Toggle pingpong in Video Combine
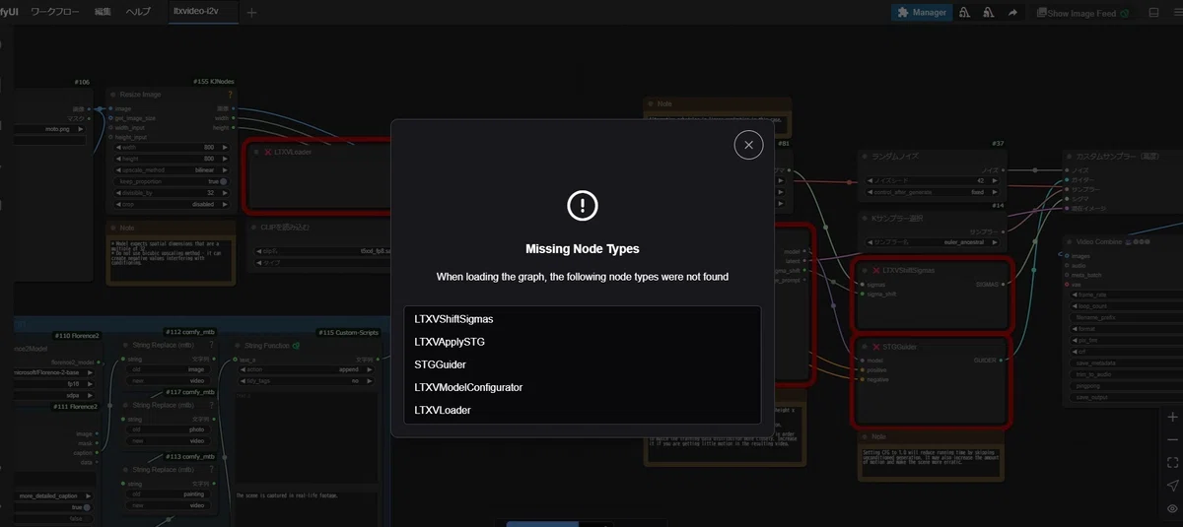This screenshot has height=527, width=1183. pyautogui.click(x=1124, y=386)
